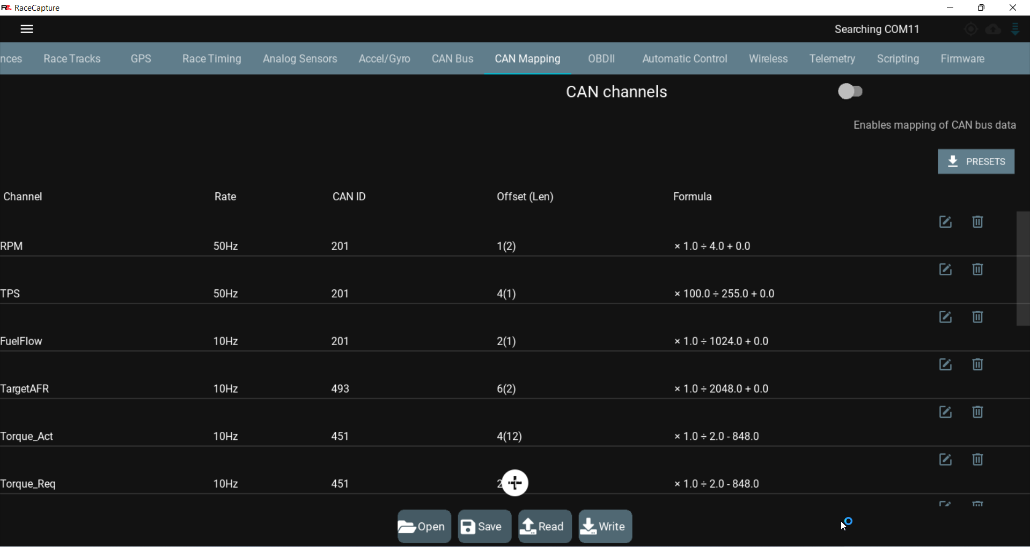Edit the TargetAFR channel mapping
Screen dimensions: 1030x547
point(945,365)
